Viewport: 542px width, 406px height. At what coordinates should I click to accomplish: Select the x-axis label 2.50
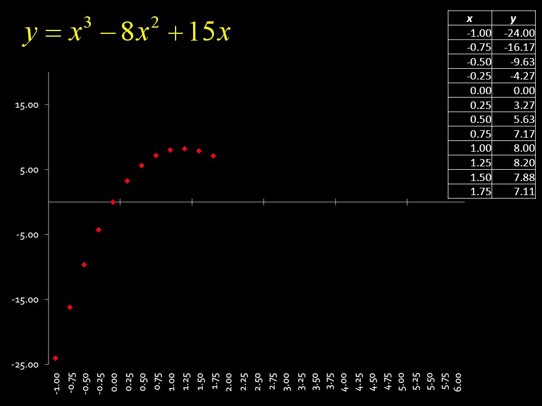257,382
